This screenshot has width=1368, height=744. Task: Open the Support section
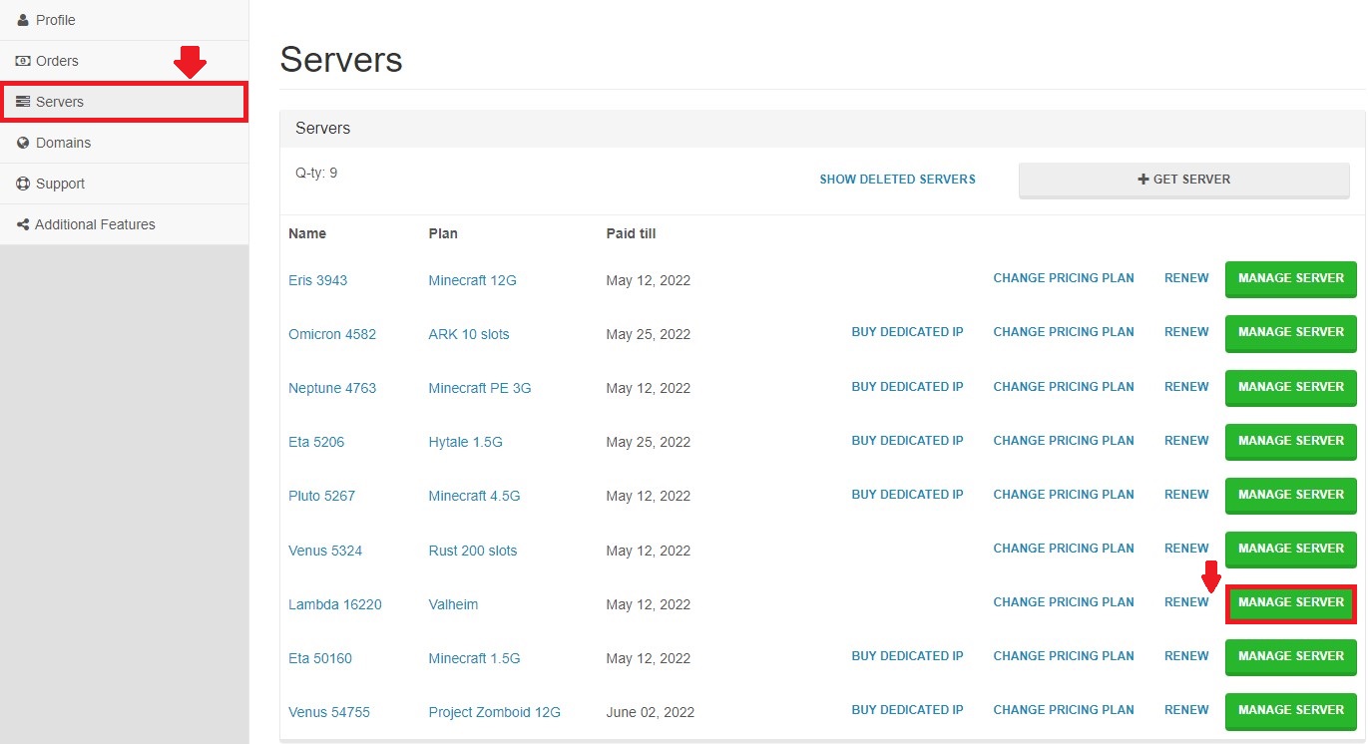tap(60, 184)
